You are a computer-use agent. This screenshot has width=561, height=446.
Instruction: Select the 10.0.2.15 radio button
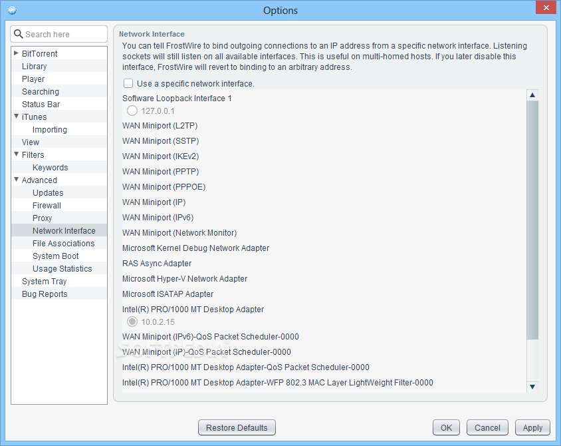pos(132,322)
